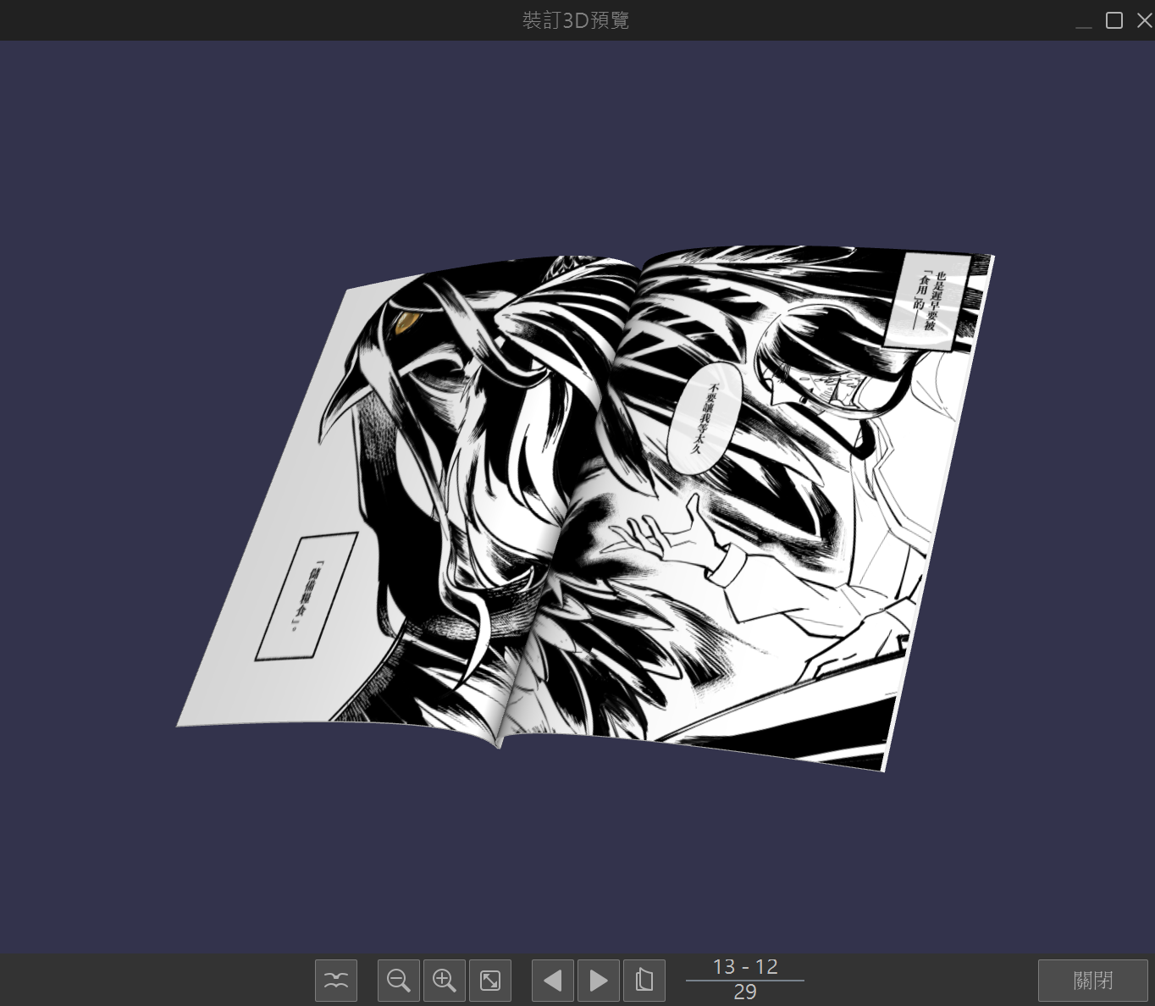Close the window with the X icon

click(x=1145, y=20)
